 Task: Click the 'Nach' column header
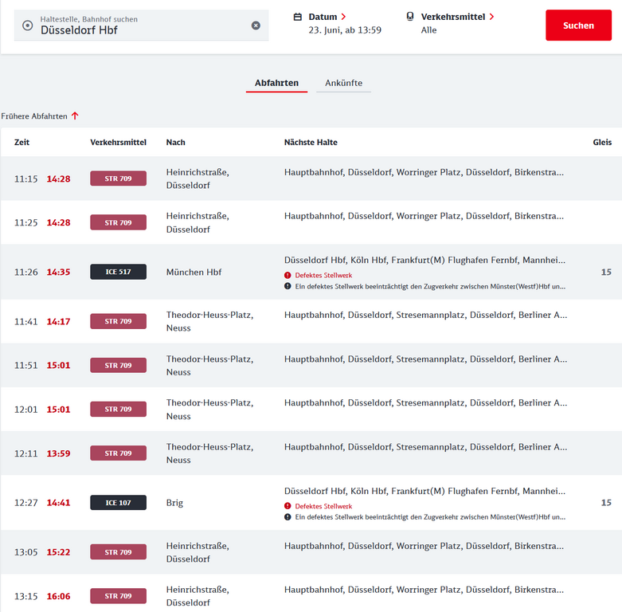176,142
